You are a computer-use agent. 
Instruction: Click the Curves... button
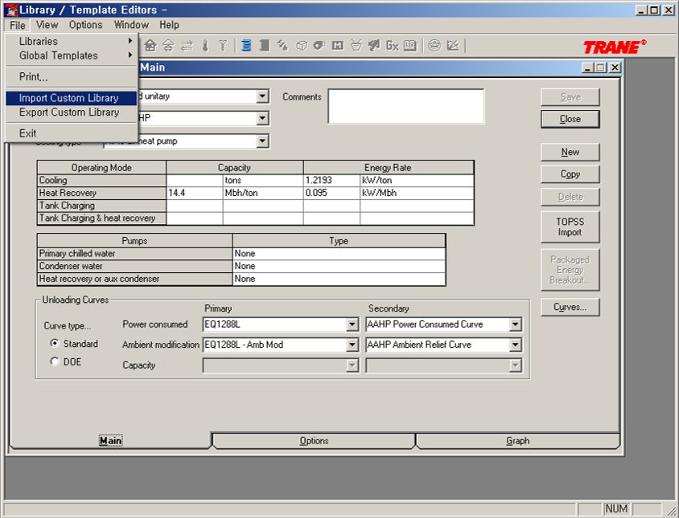570,307
